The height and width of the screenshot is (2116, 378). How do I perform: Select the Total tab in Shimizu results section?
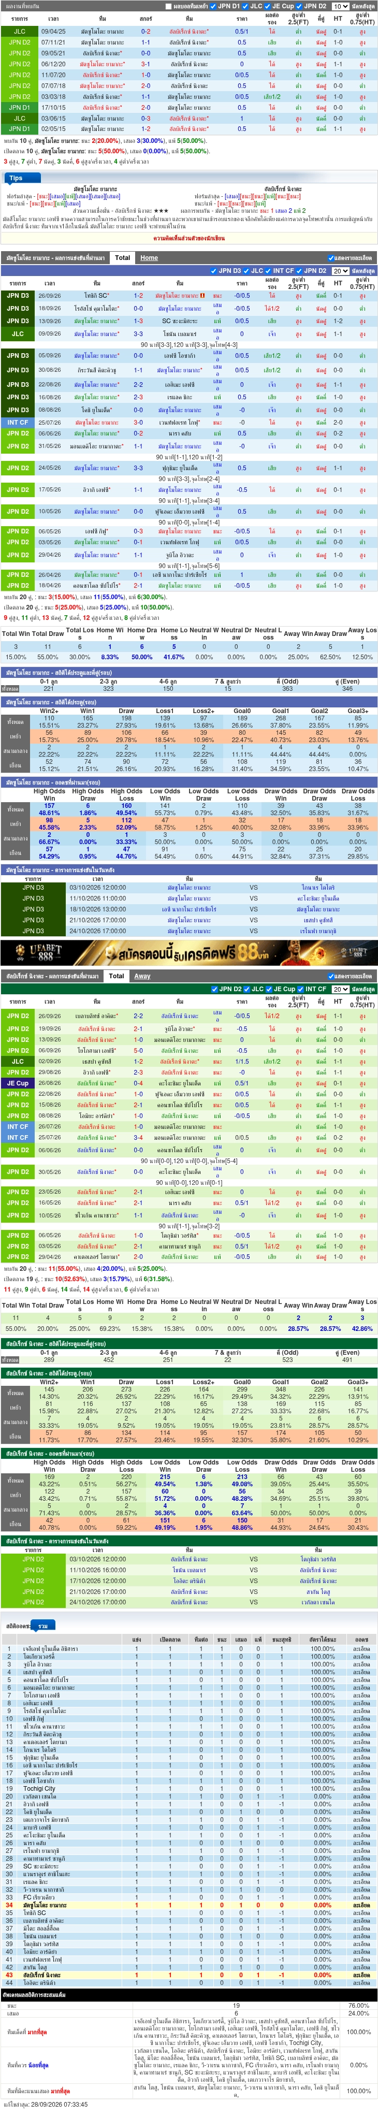point(117,976)
